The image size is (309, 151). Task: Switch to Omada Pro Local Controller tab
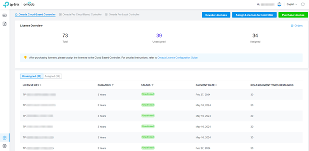(x=122, y=15)
